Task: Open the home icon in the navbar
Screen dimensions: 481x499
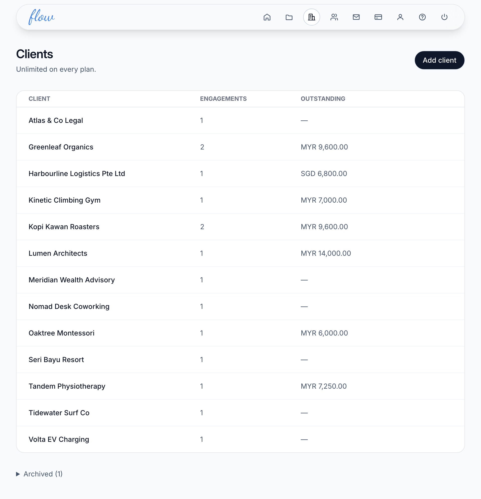Action: click(267, 17)
